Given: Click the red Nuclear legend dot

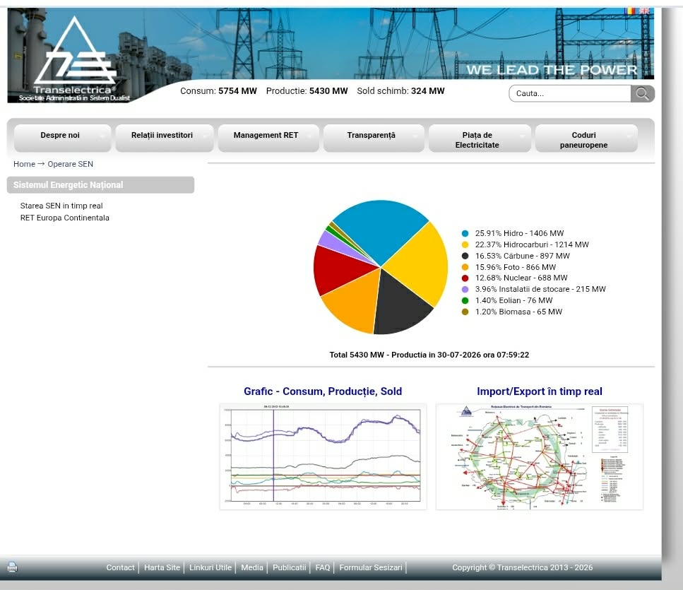Looking at the screenshot, I should (x=465, y=278).
